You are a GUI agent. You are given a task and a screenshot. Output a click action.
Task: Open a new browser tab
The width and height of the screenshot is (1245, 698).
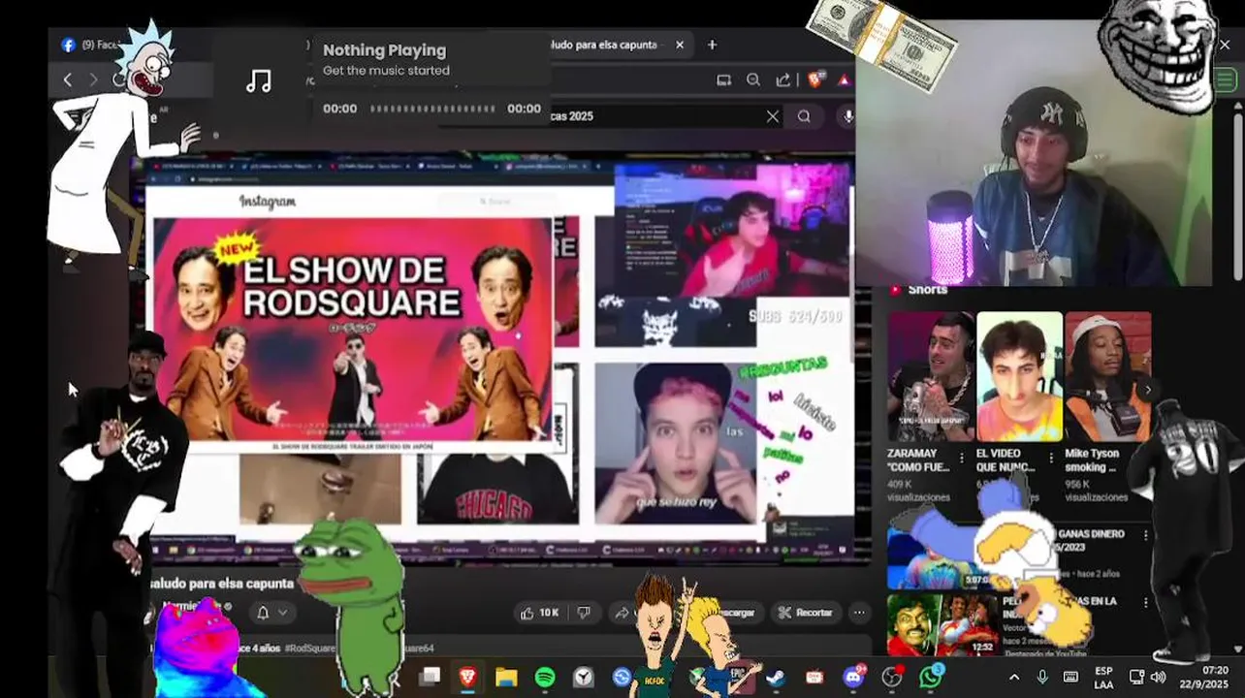pyautogui.click(x=712, y=45)
